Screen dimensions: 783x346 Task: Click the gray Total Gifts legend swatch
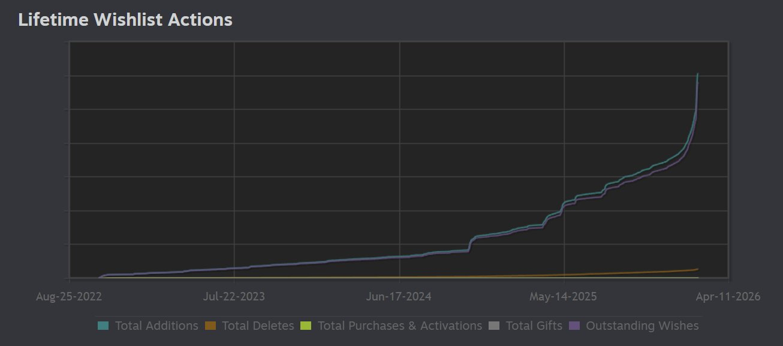(x=494, y=326)
